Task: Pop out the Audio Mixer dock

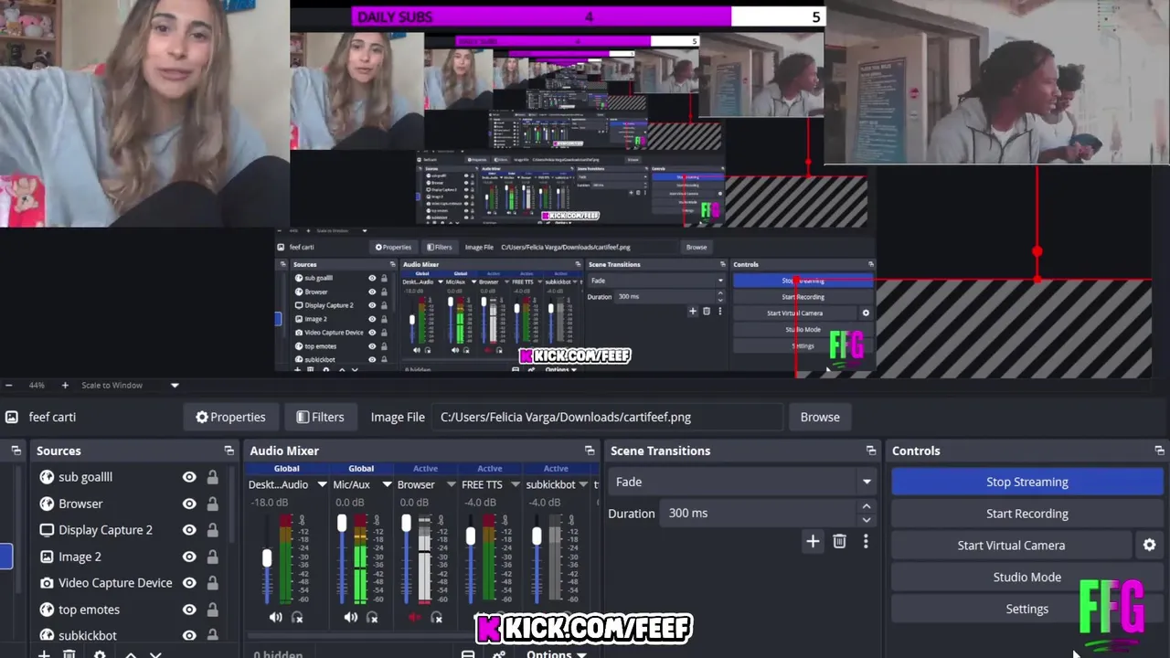Action: tap(590, 451)
